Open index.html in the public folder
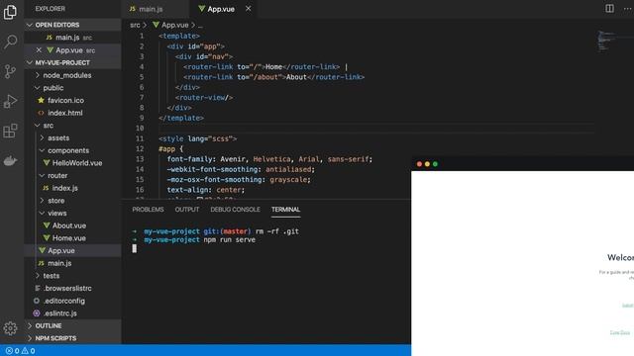The height and width of the screenshot is (356, 634). coord(72,113)
